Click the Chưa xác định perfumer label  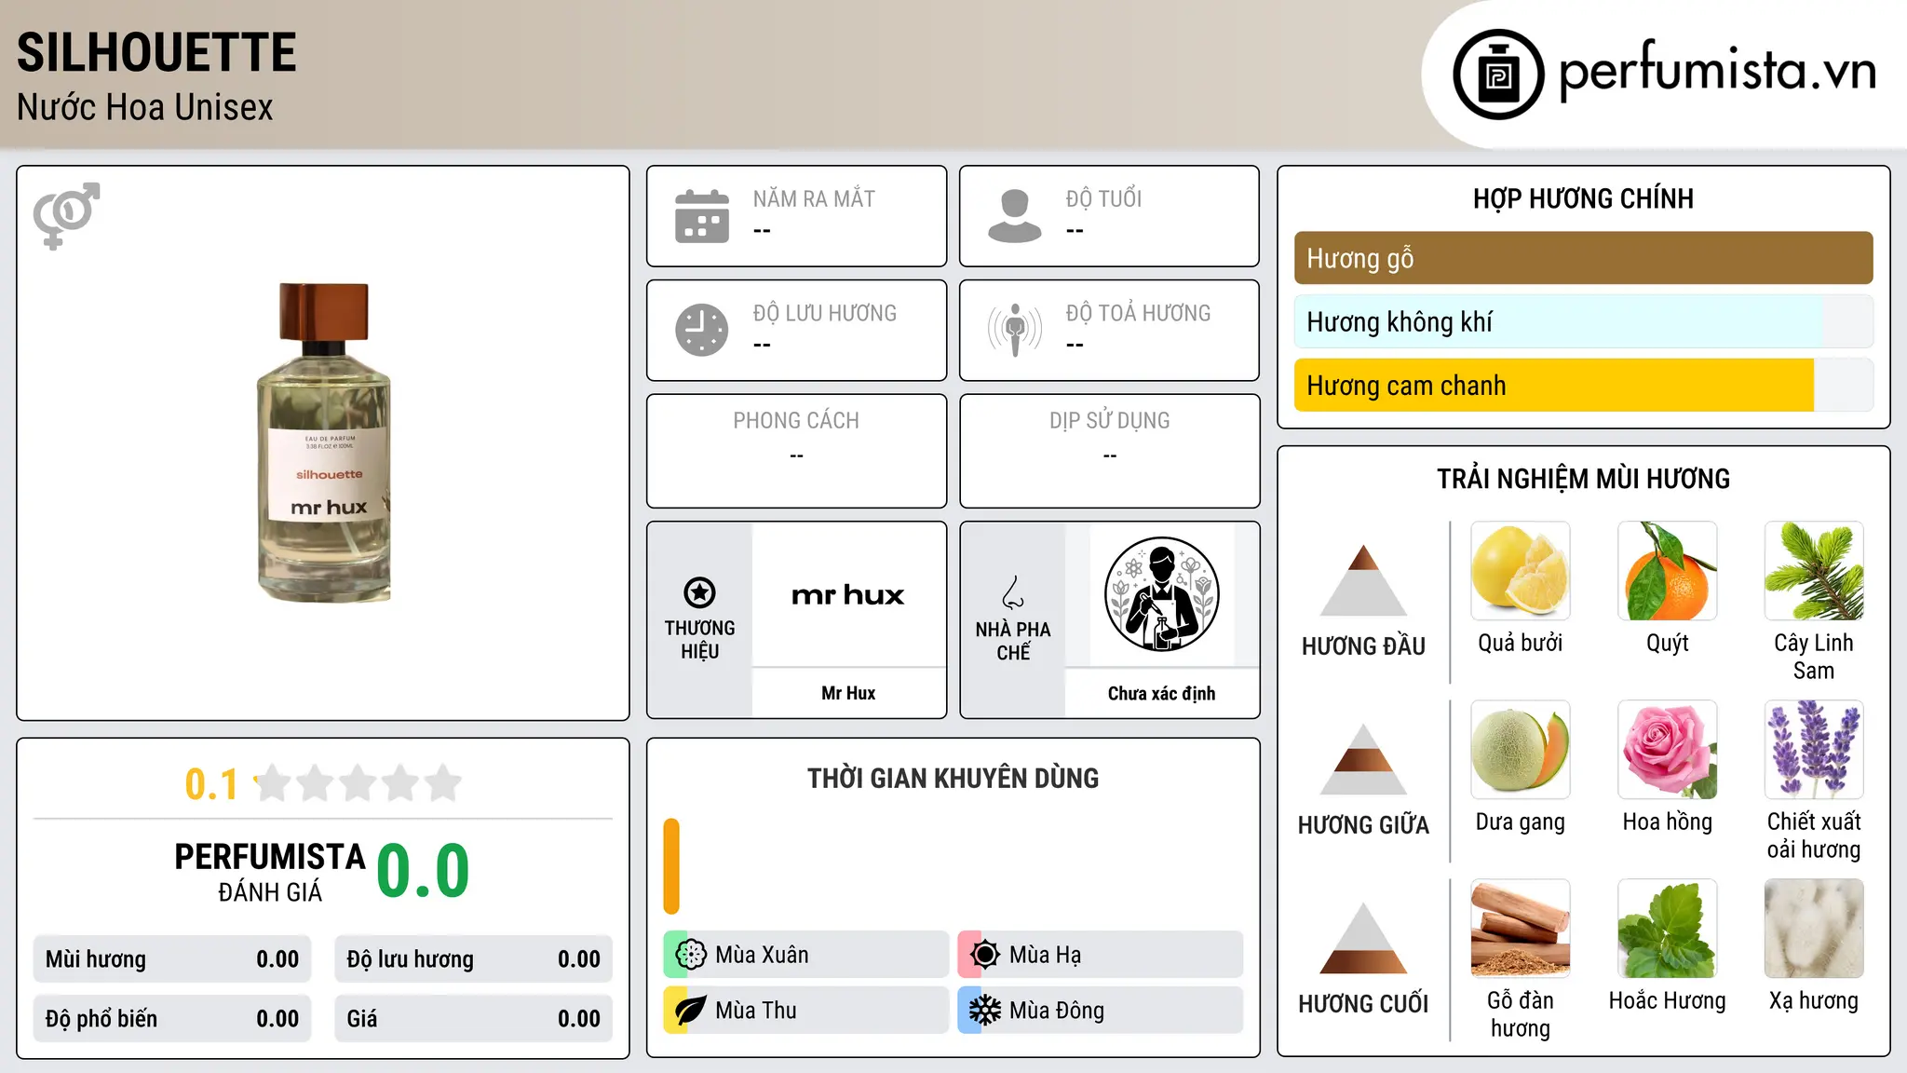point(1161,693)
